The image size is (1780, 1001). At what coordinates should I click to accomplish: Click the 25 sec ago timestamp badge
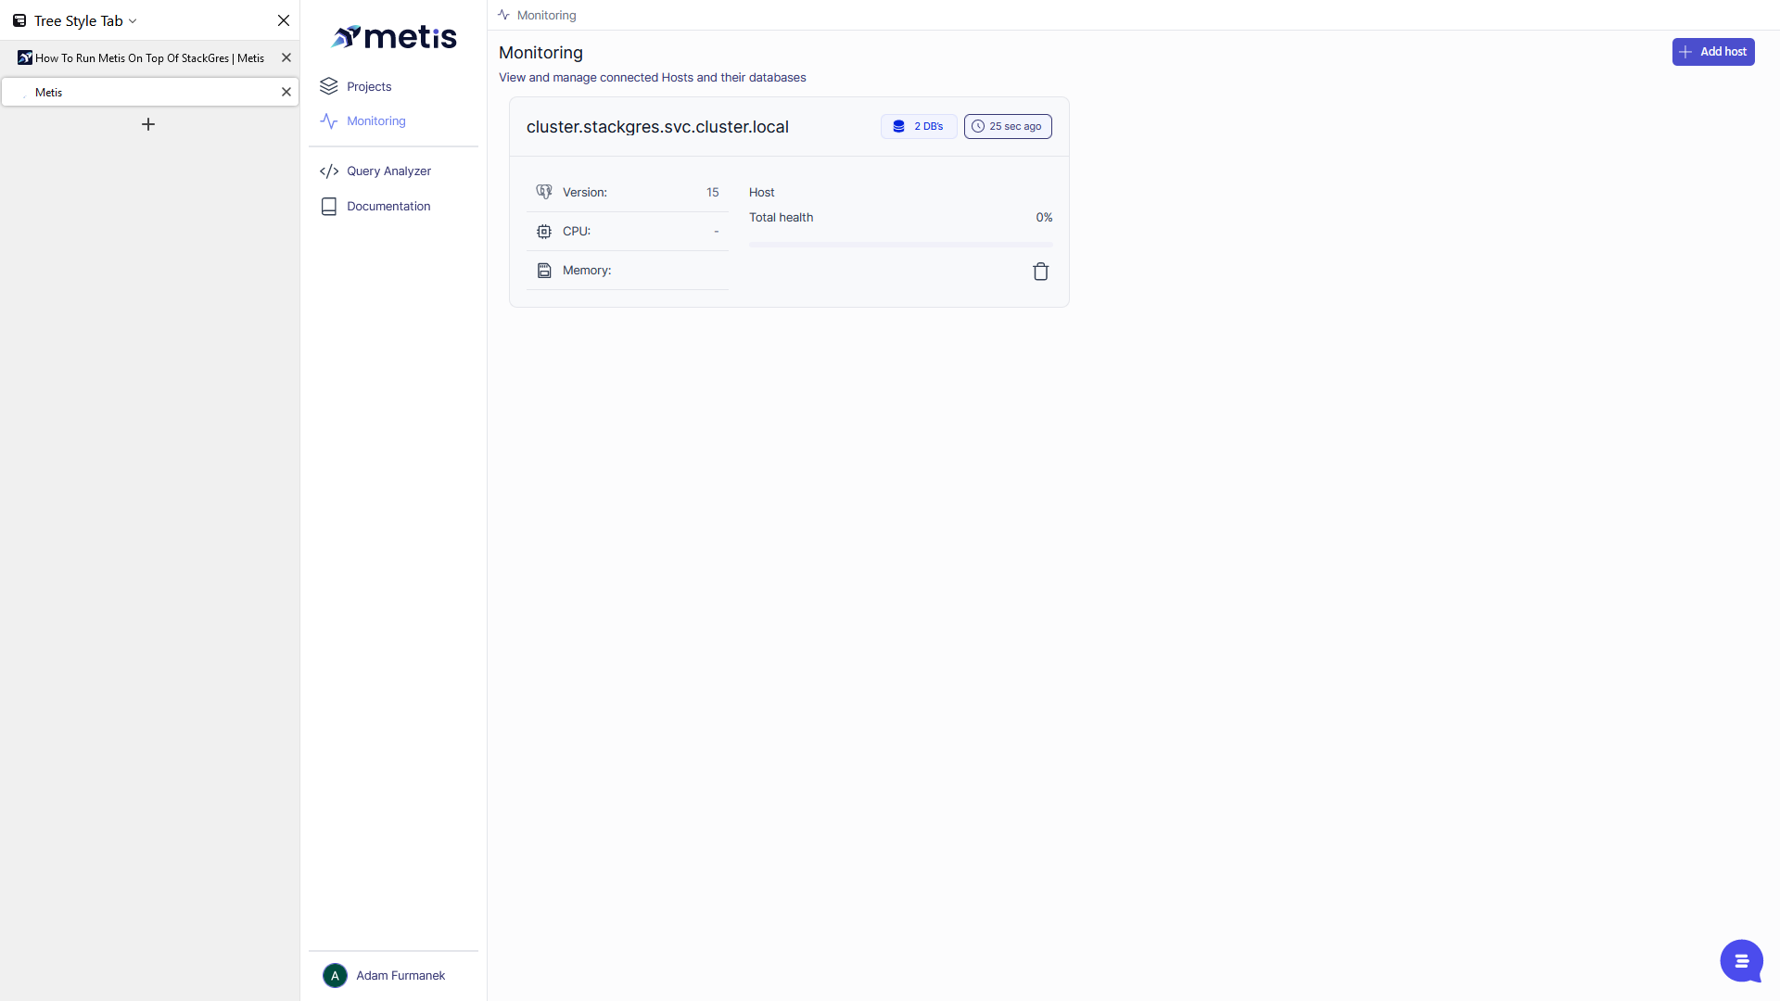(x=1007, y=127)
